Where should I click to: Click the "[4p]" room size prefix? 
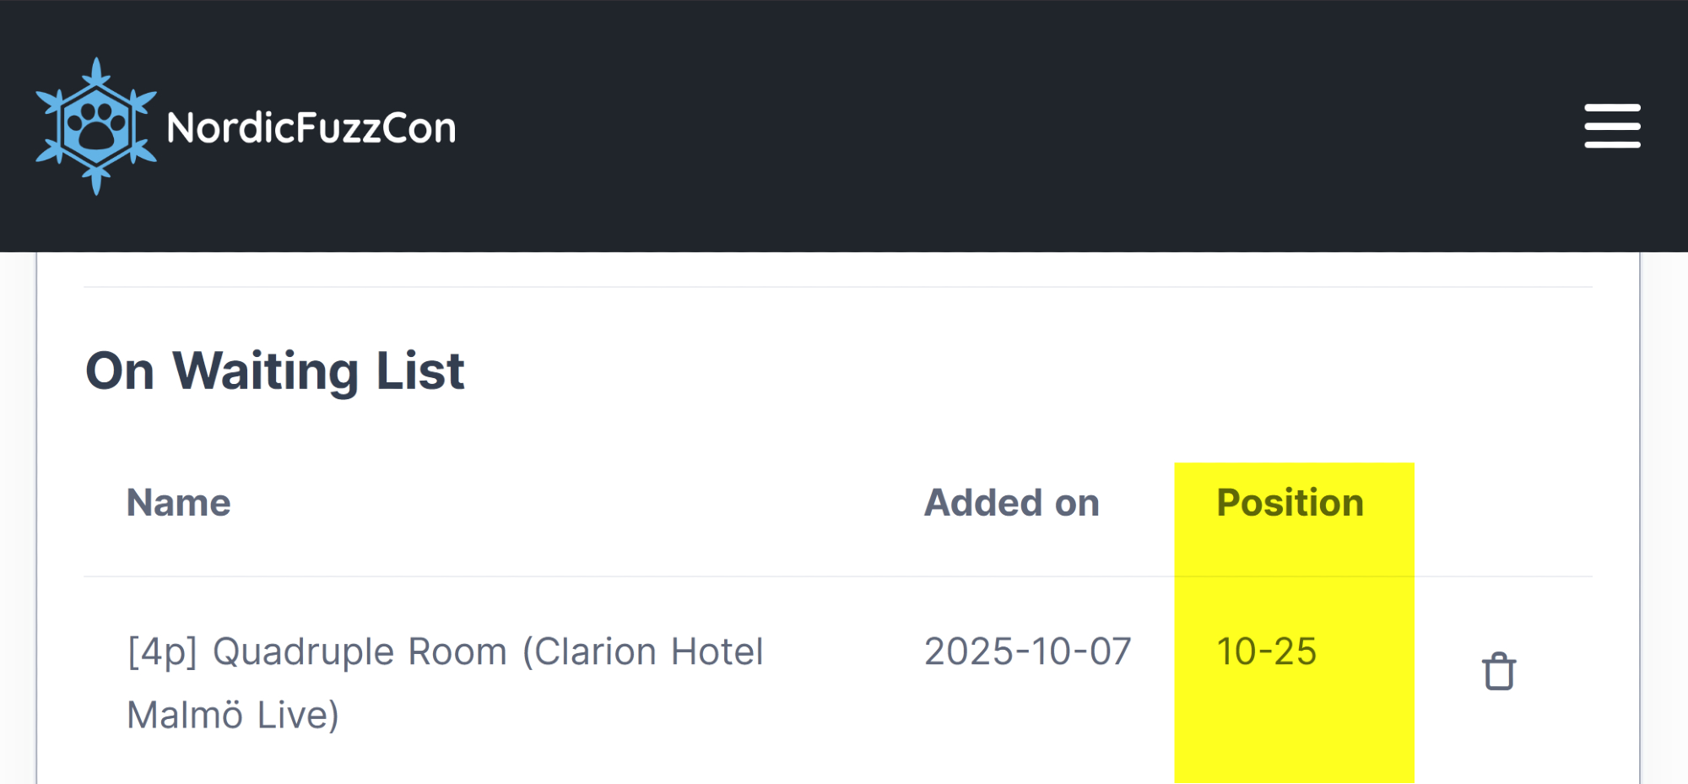tap(162, 652)
